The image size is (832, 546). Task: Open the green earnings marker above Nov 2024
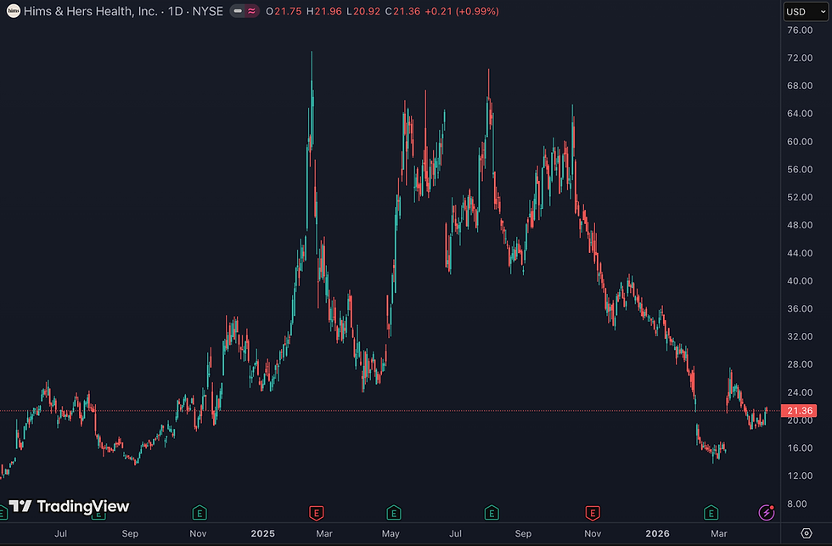point(200,513)
